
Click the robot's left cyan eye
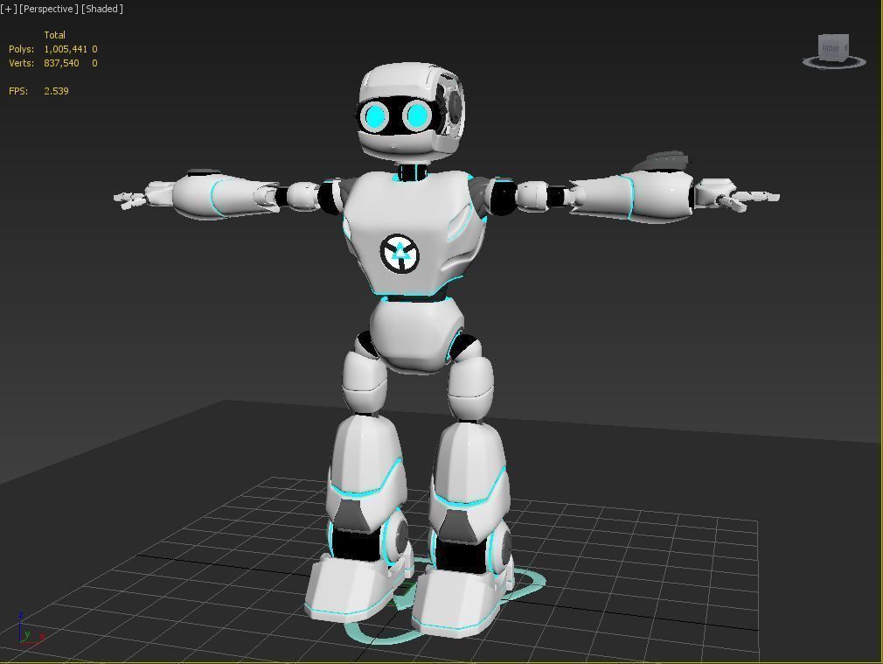[374, 116]
